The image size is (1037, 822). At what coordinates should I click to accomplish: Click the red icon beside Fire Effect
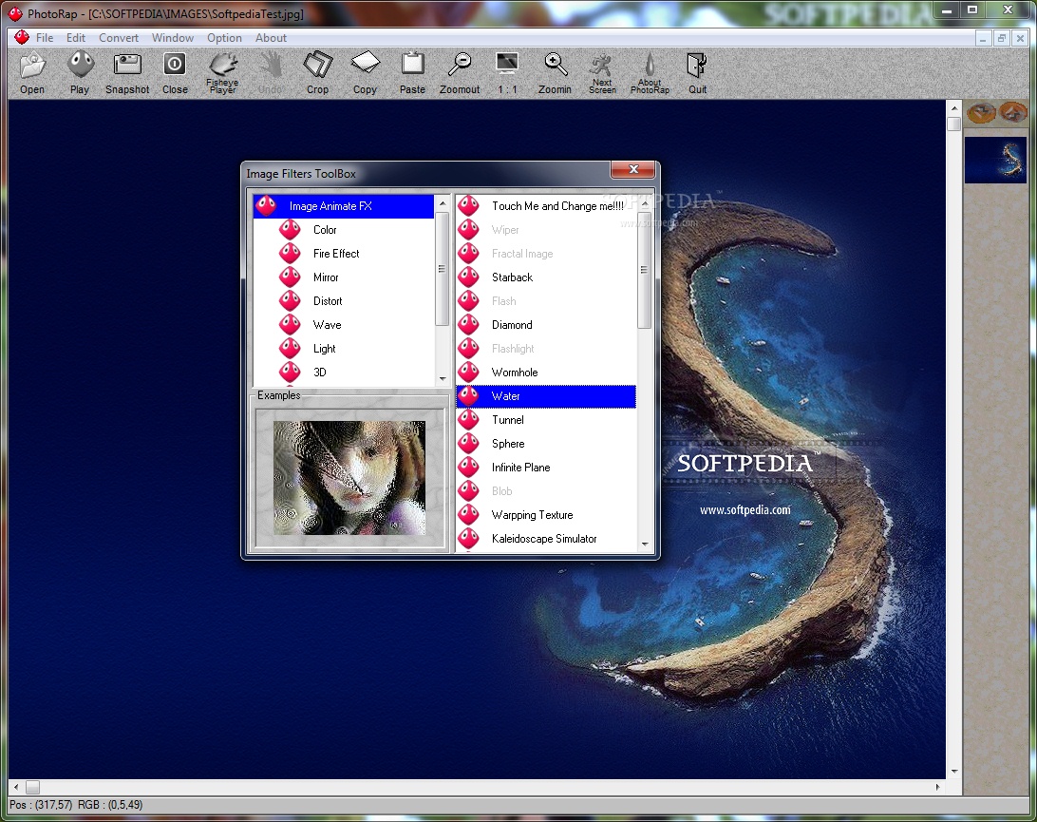[290, 253]
